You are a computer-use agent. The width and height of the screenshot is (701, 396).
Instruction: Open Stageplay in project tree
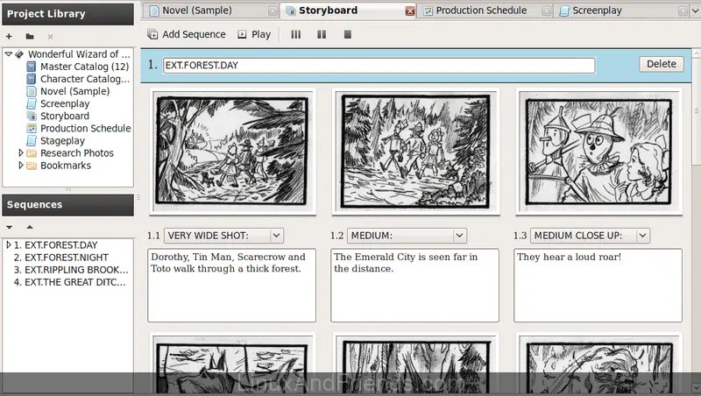62,141
